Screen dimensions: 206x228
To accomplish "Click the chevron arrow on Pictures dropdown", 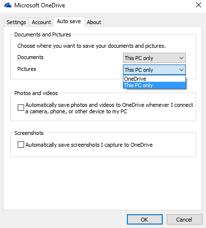I will click(181, 70).
